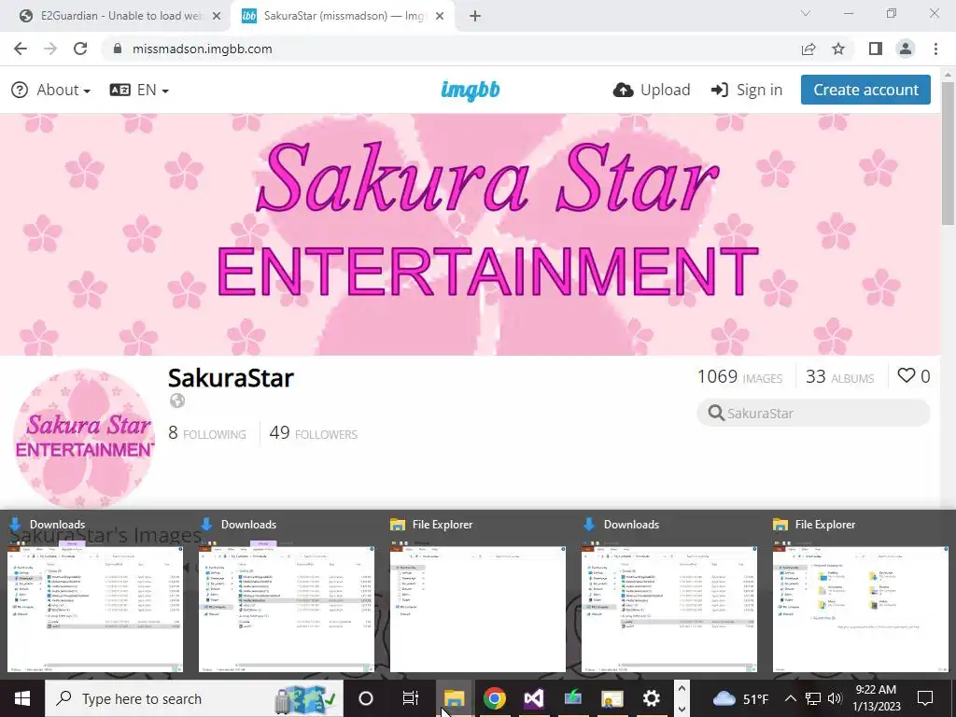The height and width of the screenshot is (717, 956).
Task: Click the globe website icon
Action: tap(176, 401)
